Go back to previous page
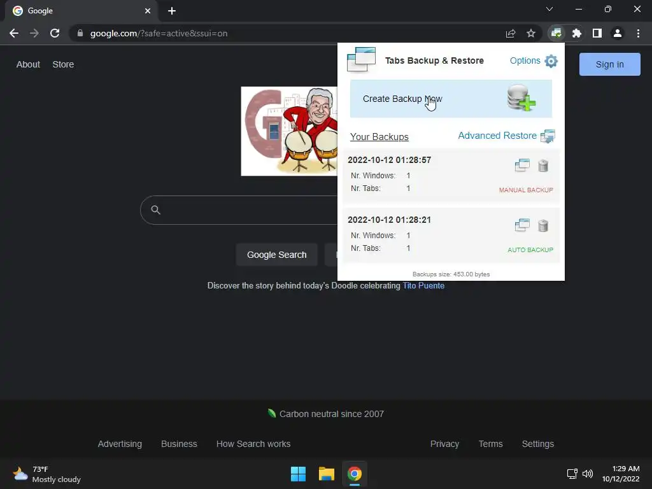The width and height of the screenshot is (652, 489). 14,33
